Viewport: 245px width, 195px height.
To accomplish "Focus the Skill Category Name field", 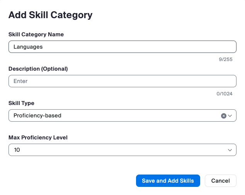I will coord(122,47).
